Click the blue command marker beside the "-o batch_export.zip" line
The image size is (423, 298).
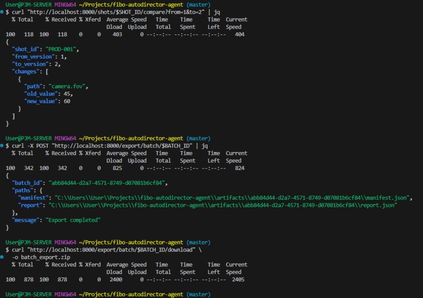tap(2, 257)
